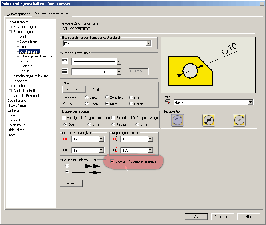266x225 pixels.
Task: Open the Toleranz... dialog button
Action: click(x=71, y=183)
